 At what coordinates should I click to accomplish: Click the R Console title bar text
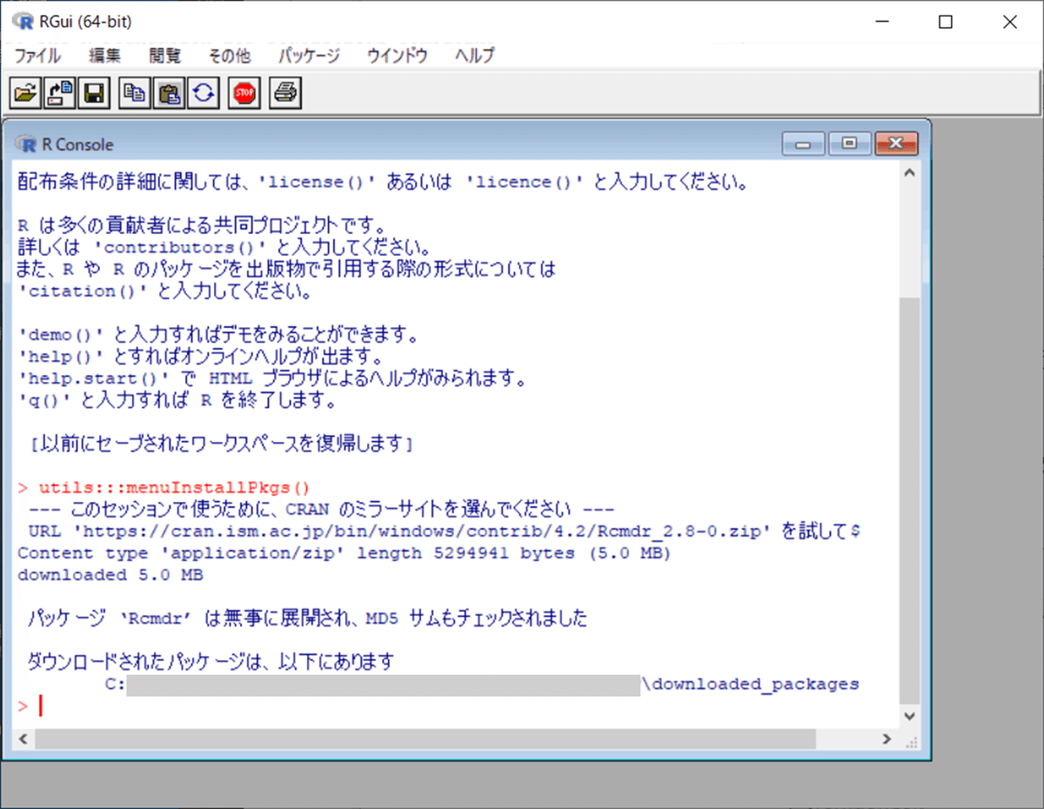click(77, 144)
